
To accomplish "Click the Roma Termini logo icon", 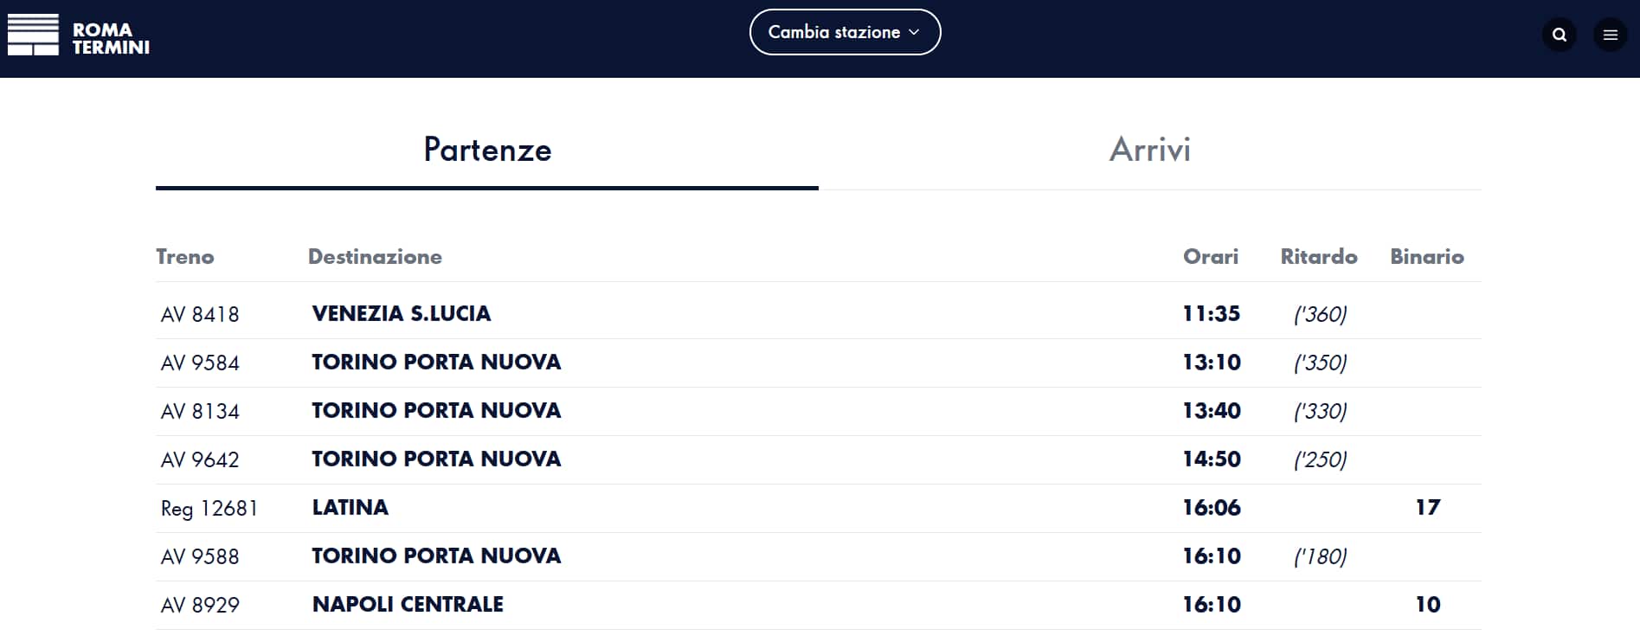I will [33, 35].
